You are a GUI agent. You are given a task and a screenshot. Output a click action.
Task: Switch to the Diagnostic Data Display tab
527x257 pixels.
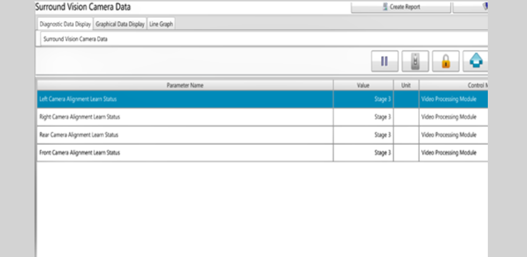tap(65, 25)
